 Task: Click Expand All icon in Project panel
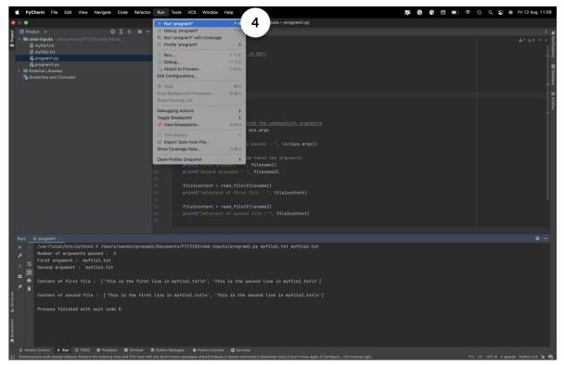click(122, 31)
